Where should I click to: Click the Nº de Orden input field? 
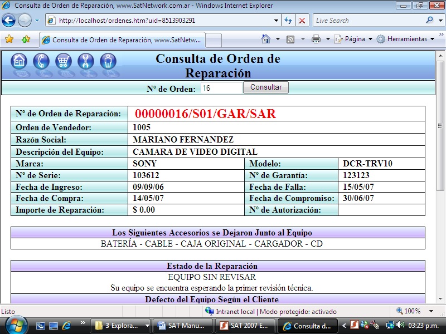[x=221, y=88]
